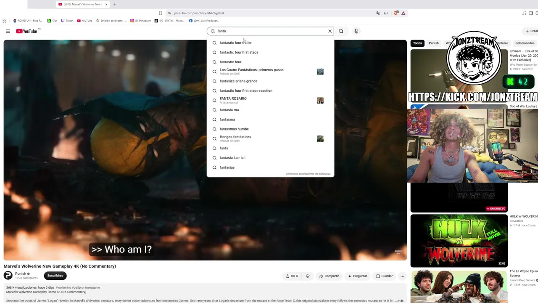Open the Punish channel avatar
538x303 pixels.
click(8, 276)
